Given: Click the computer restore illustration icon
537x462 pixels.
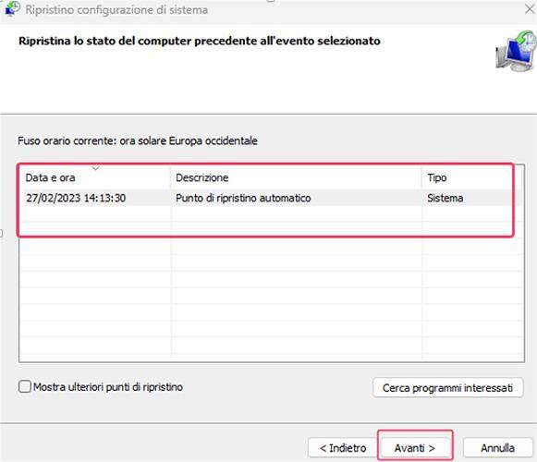Looking at the screenshot, I should 516,51.
